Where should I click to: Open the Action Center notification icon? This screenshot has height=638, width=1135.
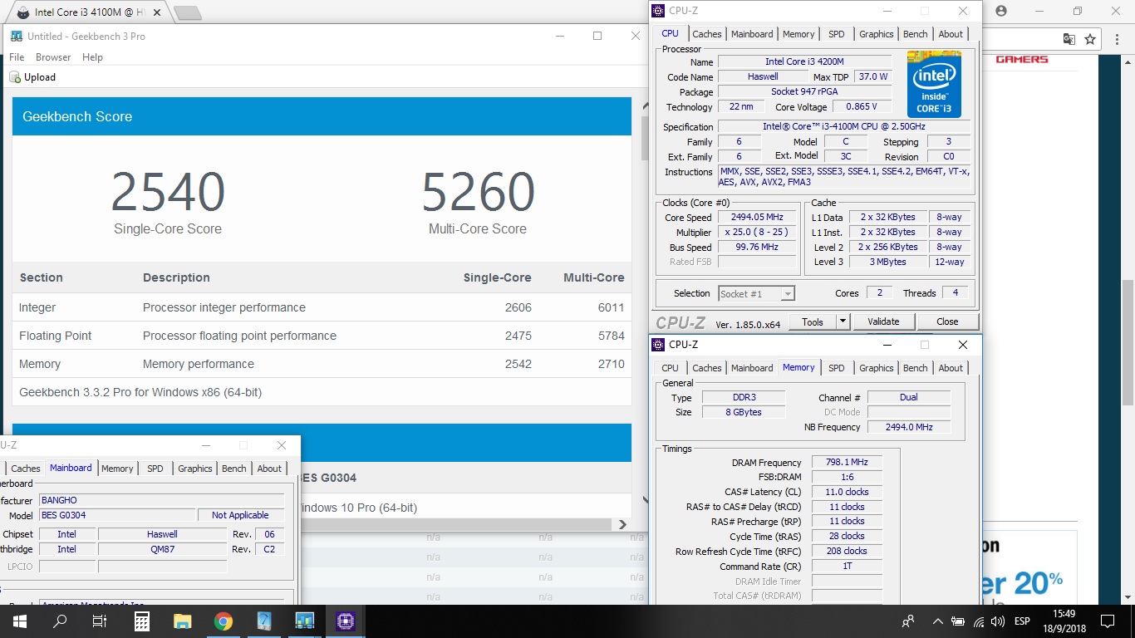click(x=1107, y=621)
